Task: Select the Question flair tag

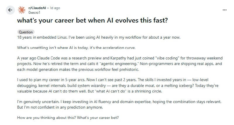Action: click(x=26, y=32)
